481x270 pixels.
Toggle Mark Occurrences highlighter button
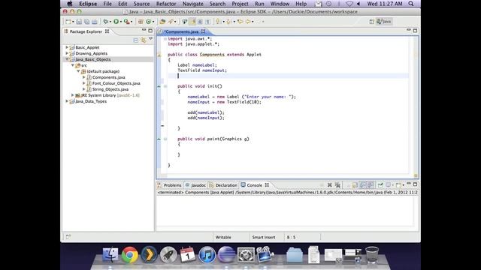(192, 22)
